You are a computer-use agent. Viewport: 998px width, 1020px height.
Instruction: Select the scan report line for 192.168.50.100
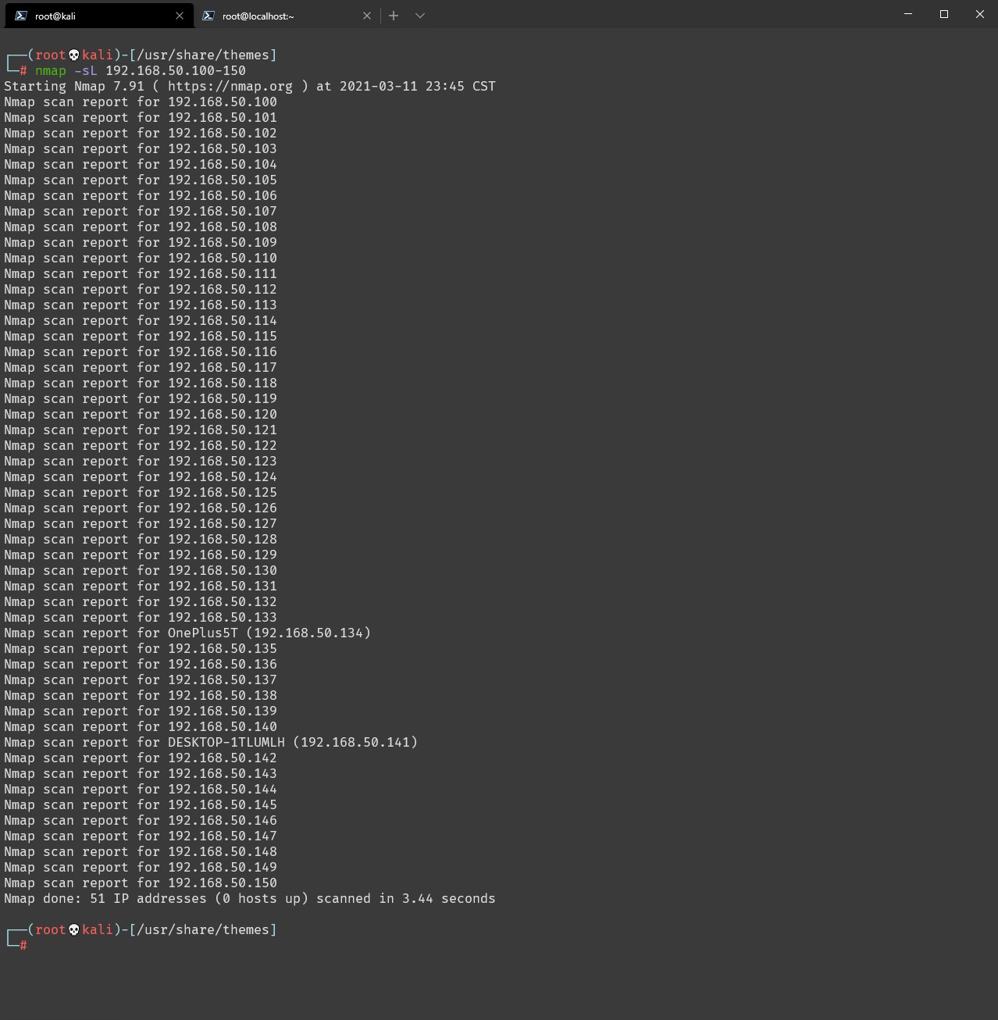pyautogui.click(x=141, y=102)
